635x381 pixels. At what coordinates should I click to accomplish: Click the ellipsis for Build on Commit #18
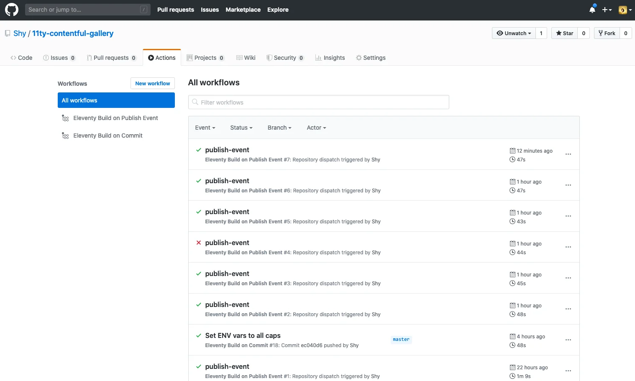pyautogui.click(x=568, y=340)
